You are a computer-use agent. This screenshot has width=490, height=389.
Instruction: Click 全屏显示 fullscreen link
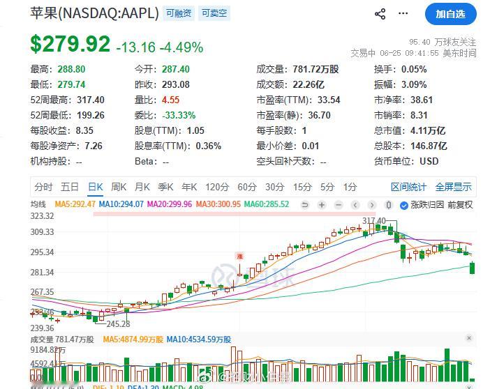tap(454, 187)
